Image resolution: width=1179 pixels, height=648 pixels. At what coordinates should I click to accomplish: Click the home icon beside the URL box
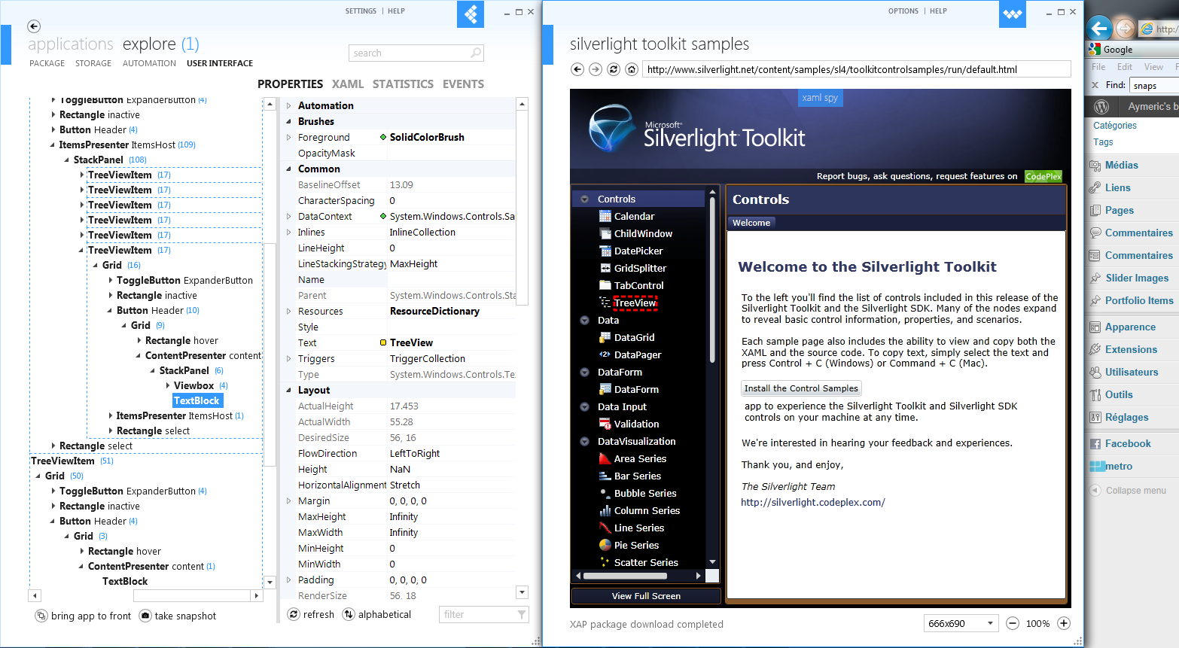[632, 69]
